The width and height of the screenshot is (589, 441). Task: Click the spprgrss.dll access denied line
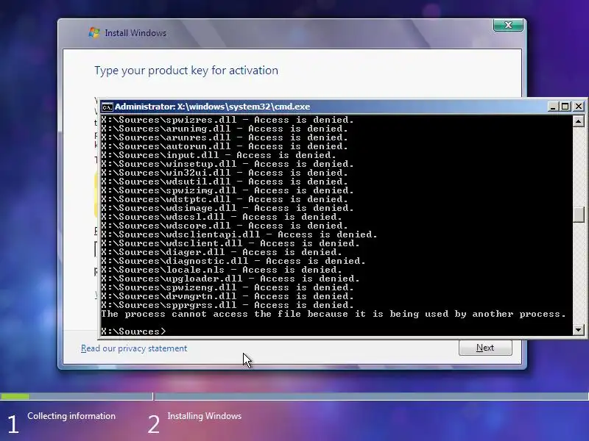(x=228, y=305)
